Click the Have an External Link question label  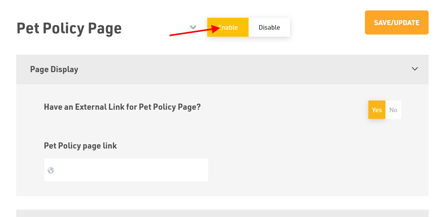coord(122,107)
